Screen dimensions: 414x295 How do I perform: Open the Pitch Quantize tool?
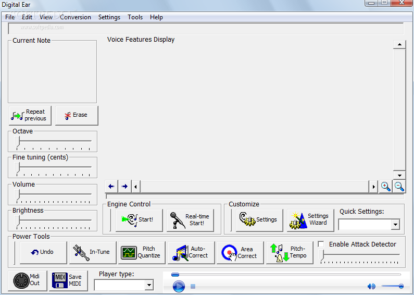click(x=142, y=252)
